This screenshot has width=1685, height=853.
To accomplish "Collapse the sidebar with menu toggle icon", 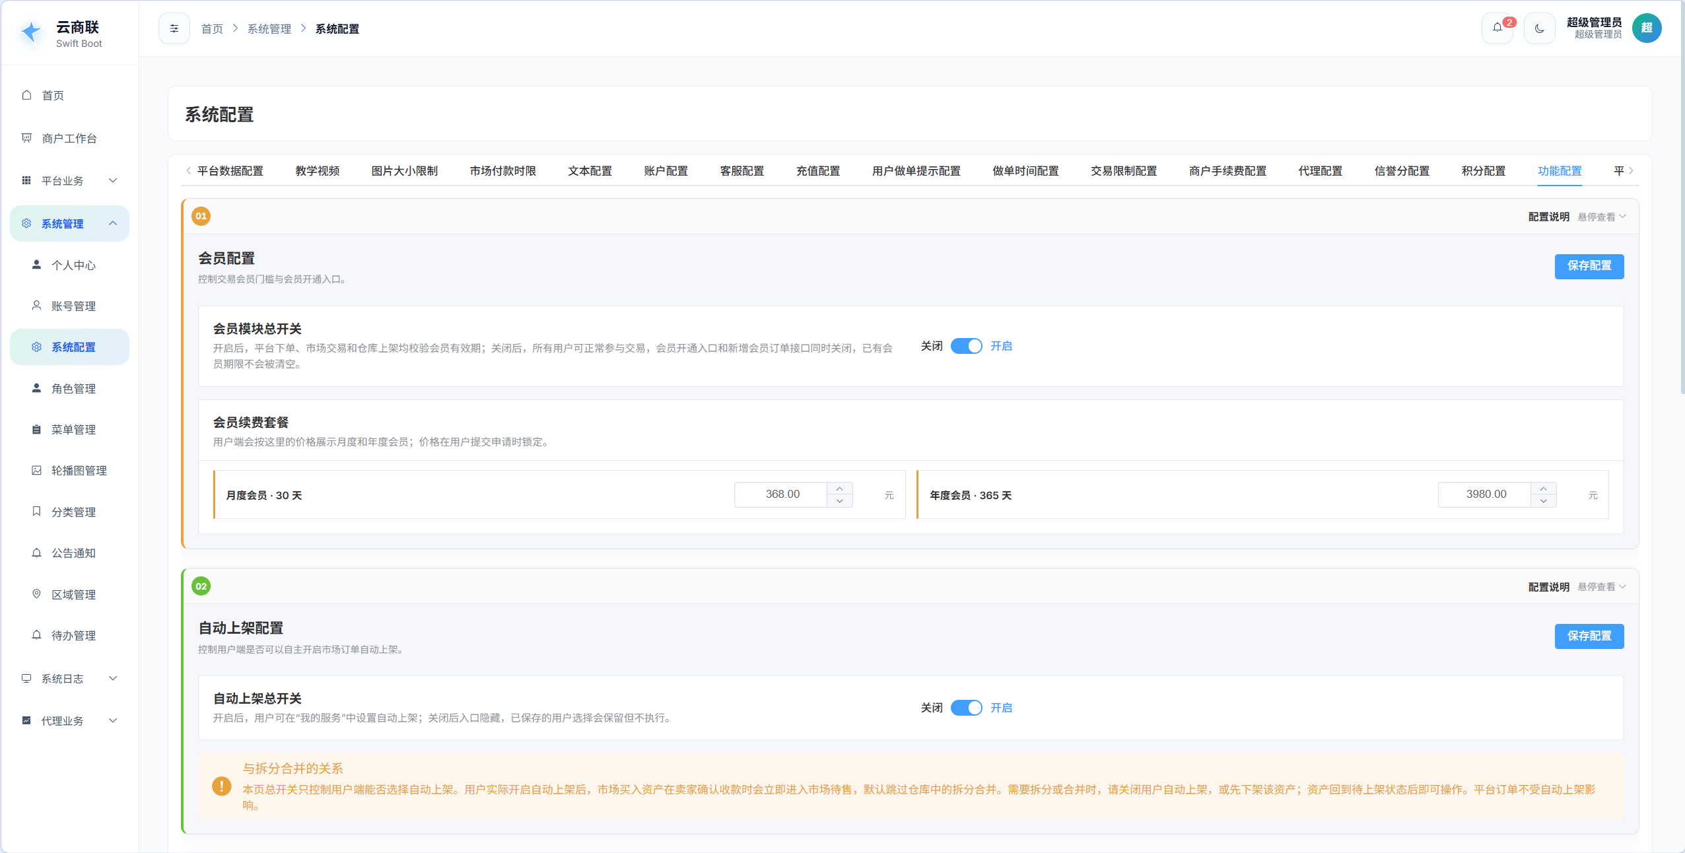I will [174, 28].
